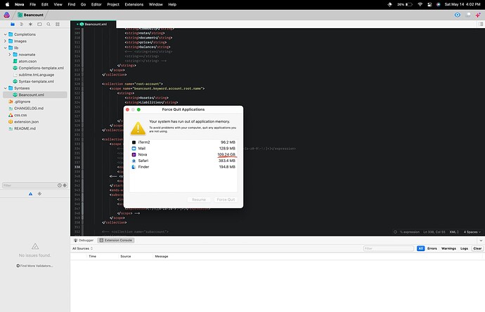Open css.css in the file tree
485x312 pixels.
coord(20,115)
